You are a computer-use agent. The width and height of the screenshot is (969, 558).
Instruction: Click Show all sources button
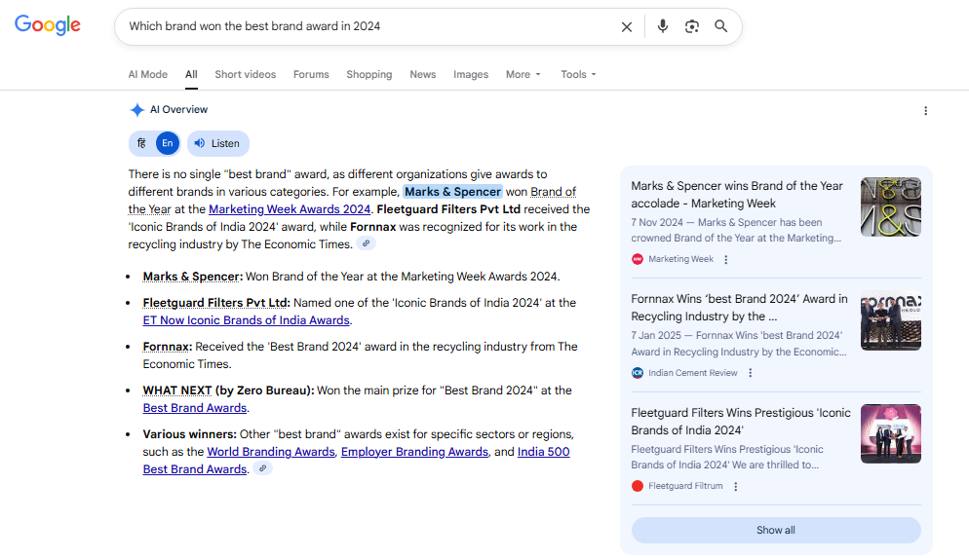776,530
